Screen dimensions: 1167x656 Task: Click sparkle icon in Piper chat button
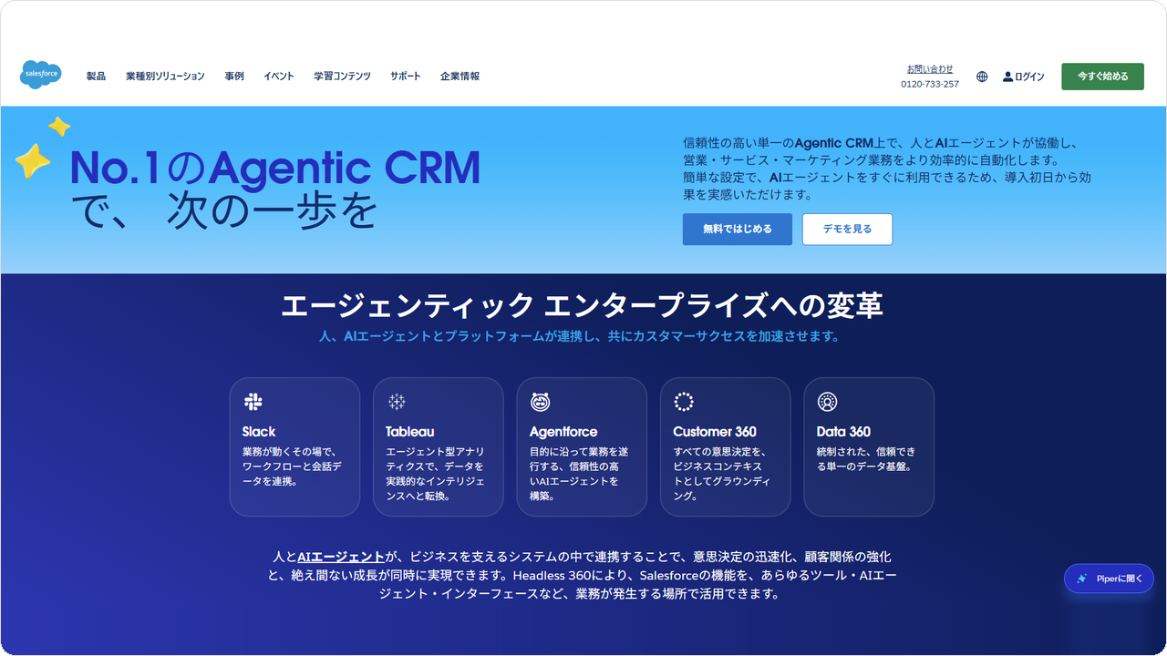(x=1081, y=579)
